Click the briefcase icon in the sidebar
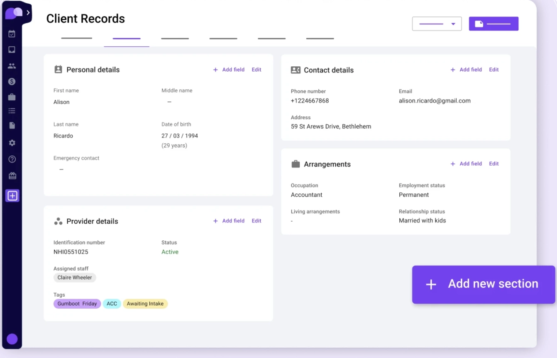This screenshot has width=557, height=358. 12,97
